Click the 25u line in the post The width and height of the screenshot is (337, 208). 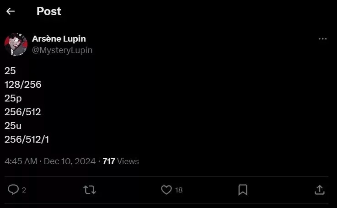pos(13,126)
